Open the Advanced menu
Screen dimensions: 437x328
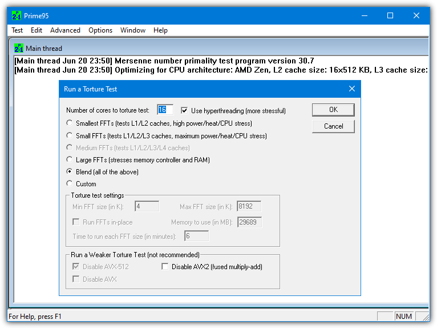[x=65, y=30]
